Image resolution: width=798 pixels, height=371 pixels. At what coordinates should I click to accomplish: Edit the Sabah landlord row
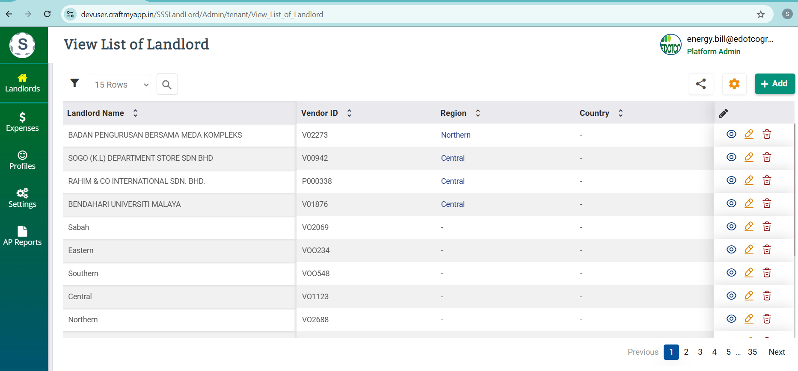click(x=749, y=227)
